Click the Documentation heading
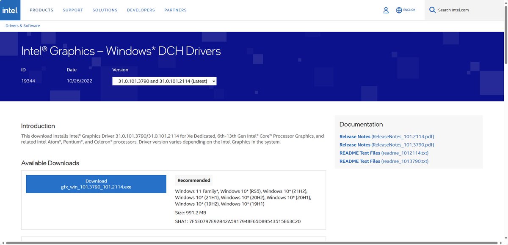Viewport: 508px width, 245px height. pyautogui.click(x=361, y=125)
